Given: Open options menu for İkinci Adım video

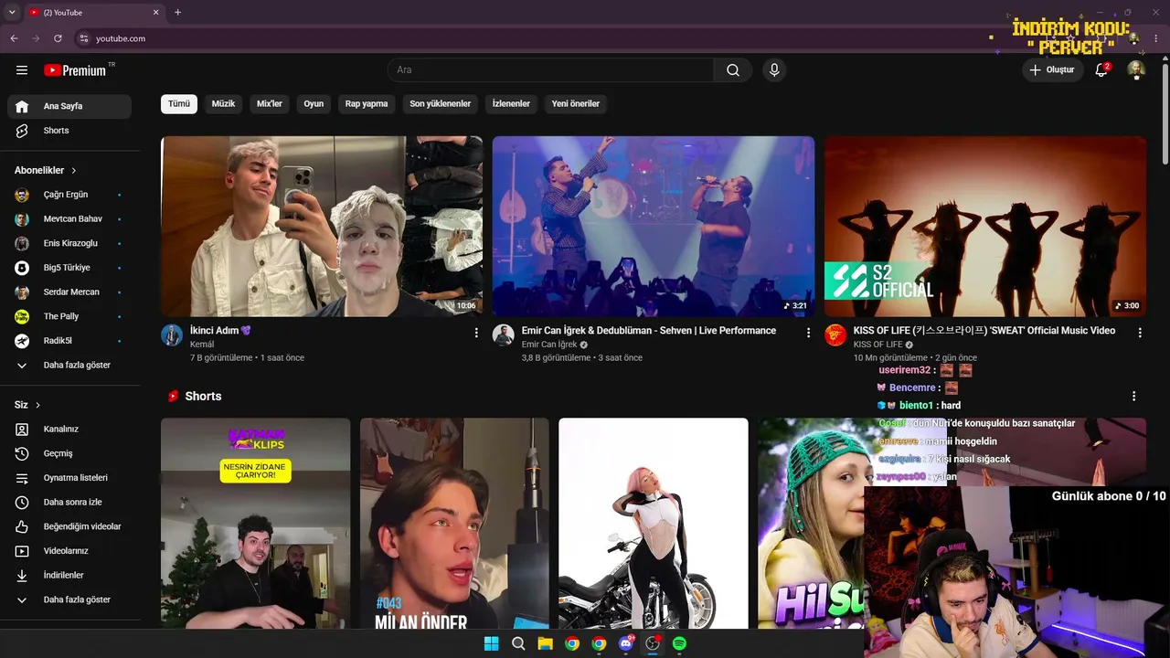Looking at the screenshot, I should [x=476, y=334].
